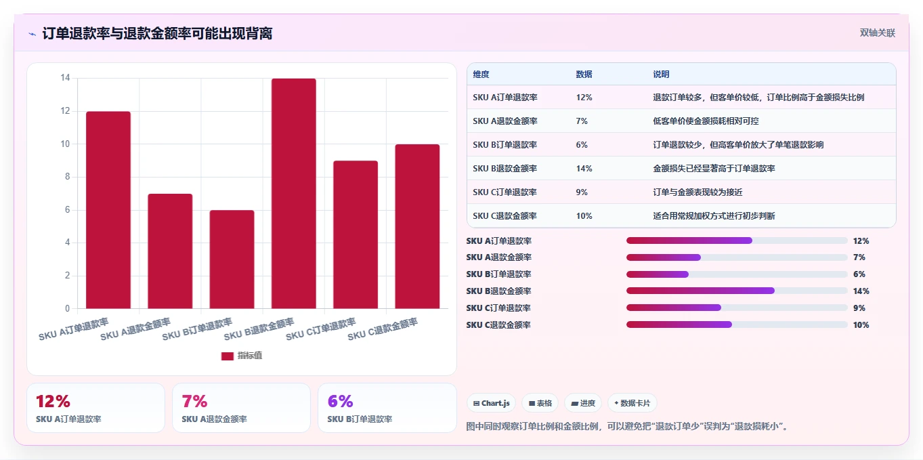Click the 10% value in the table

(x=584, y=216)
